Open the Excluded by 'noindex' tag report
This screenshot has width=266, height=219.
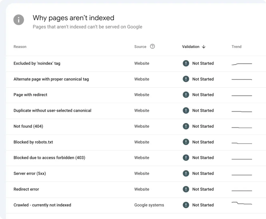(37, 63)
